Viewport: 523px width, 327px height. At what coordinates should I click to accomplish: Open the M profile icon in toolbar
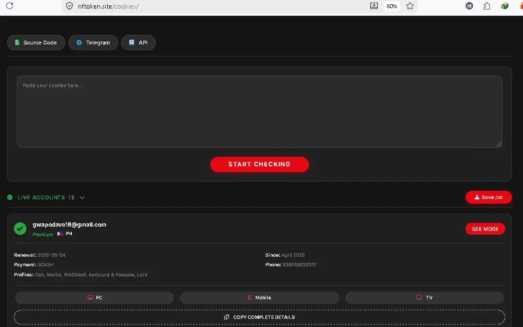(x=469, y=6)
